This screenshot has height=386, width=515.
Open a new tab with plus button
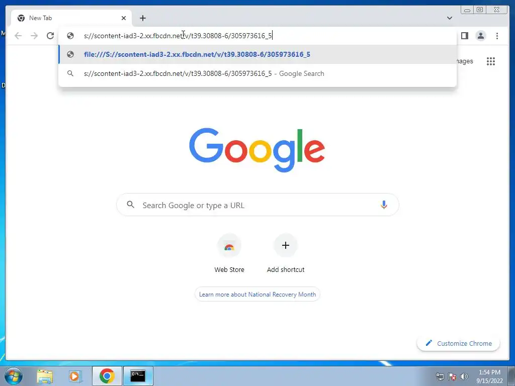tap(143, 18)
